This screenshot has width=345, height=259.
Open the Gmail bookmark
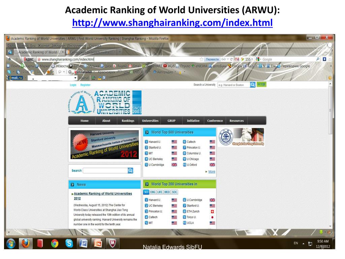pos(134,66)
